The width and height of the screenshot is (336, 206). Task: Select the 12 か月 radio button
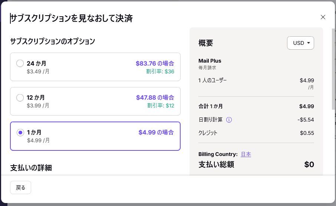point(20,98)
